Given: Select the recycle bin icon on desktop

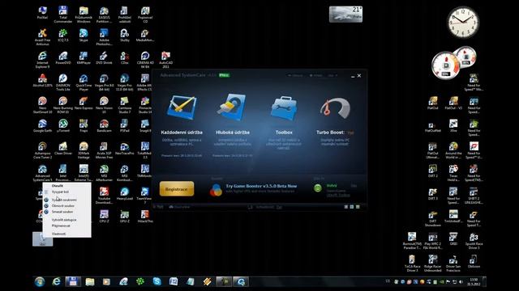Looking at the screenshot, I should (x=42, y=239).
